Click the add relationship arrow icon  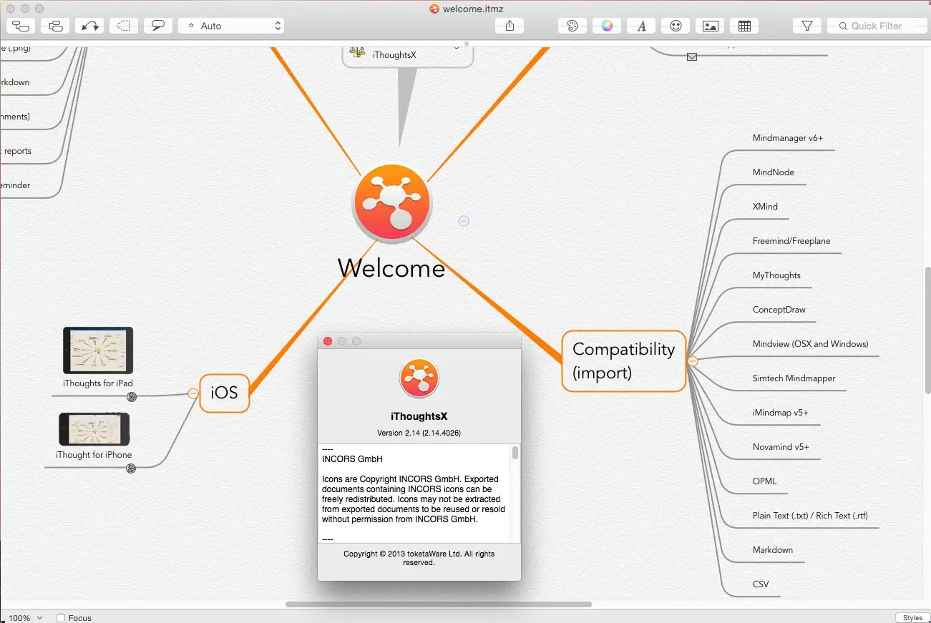click(x=89, y=26)
